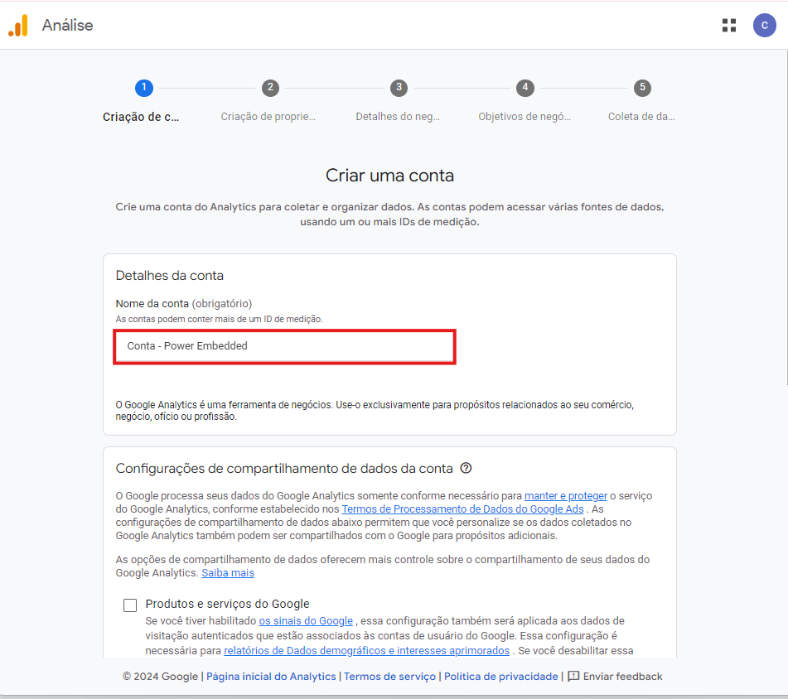The width and height of the screenshot is (788, 699).
Task: Open Termos de Processamento de Dados link
Action: click(x=462, y=509)
